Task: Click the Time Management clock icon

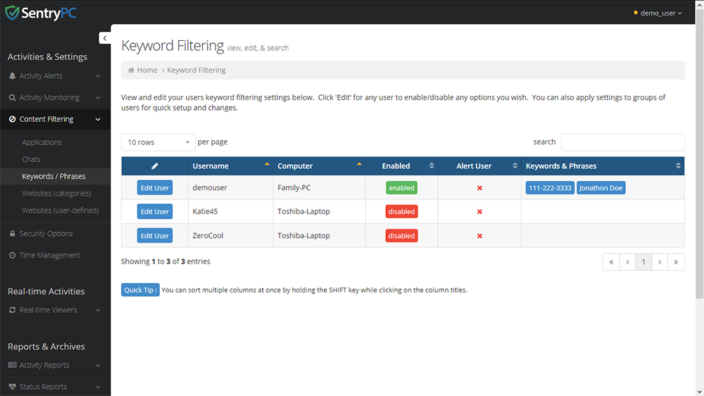Action: (x=12, y=255)
